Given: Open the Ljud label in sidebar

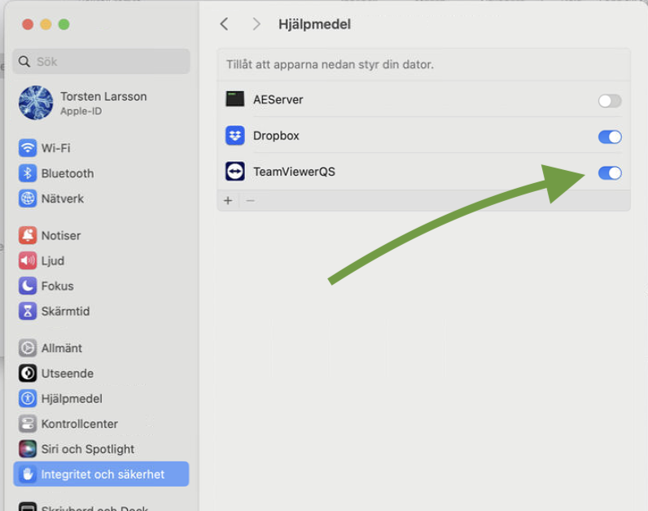Looking at the screenshot, I should point(53,261).
